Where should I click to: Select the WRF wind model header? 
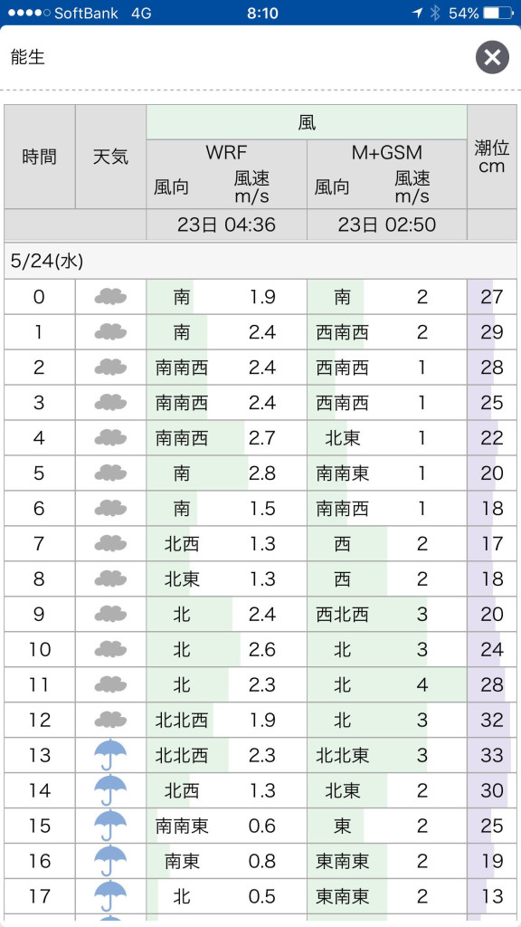pos(226,152)
